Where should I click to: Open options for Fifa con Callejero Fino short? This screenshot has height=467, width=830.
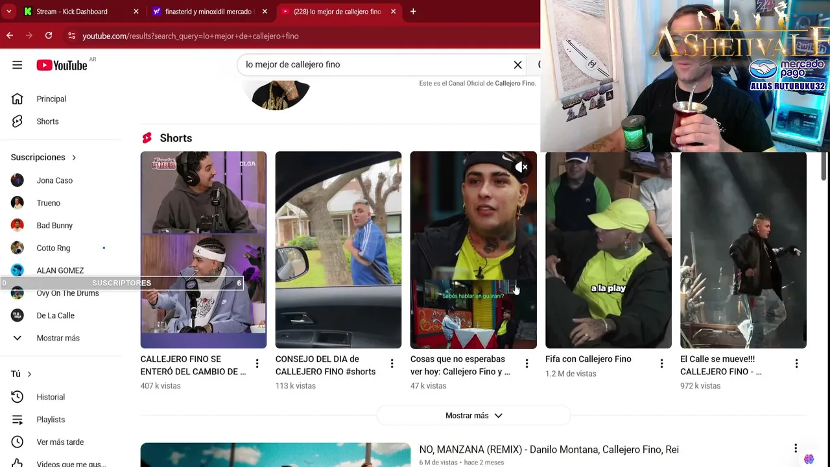tap(661, 364)
